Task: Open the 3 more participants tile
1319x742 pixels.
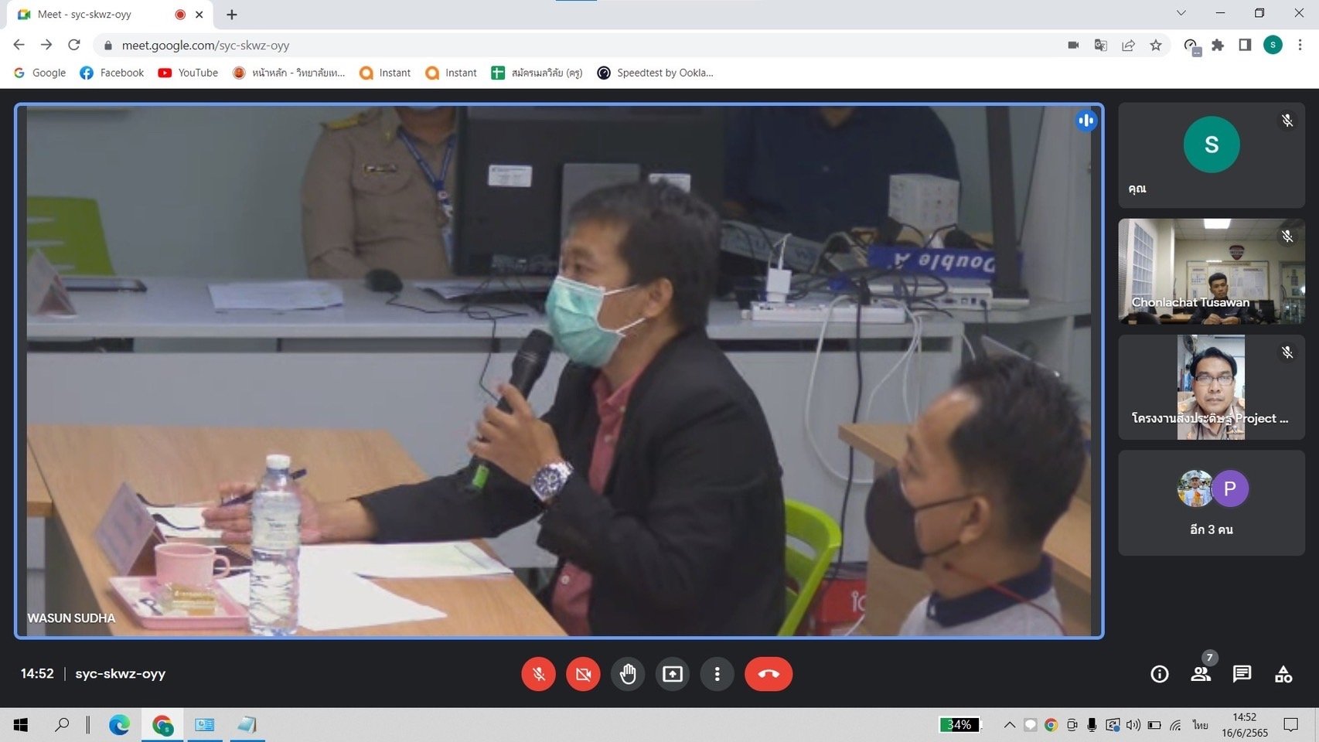Action: pyautogui.click(x=1211, y=502)
